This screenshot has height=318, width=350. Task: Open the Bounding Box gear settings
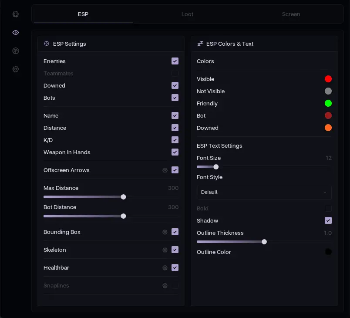[x=165, y=232]
